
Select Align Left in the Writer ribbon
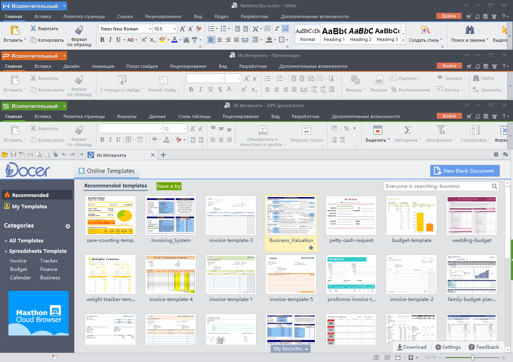211,40
